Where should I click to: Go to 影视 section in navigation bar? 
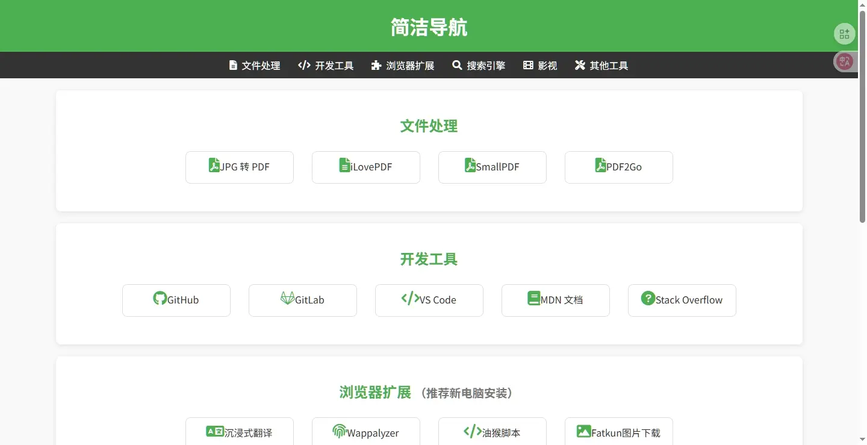tap(540, 65)
